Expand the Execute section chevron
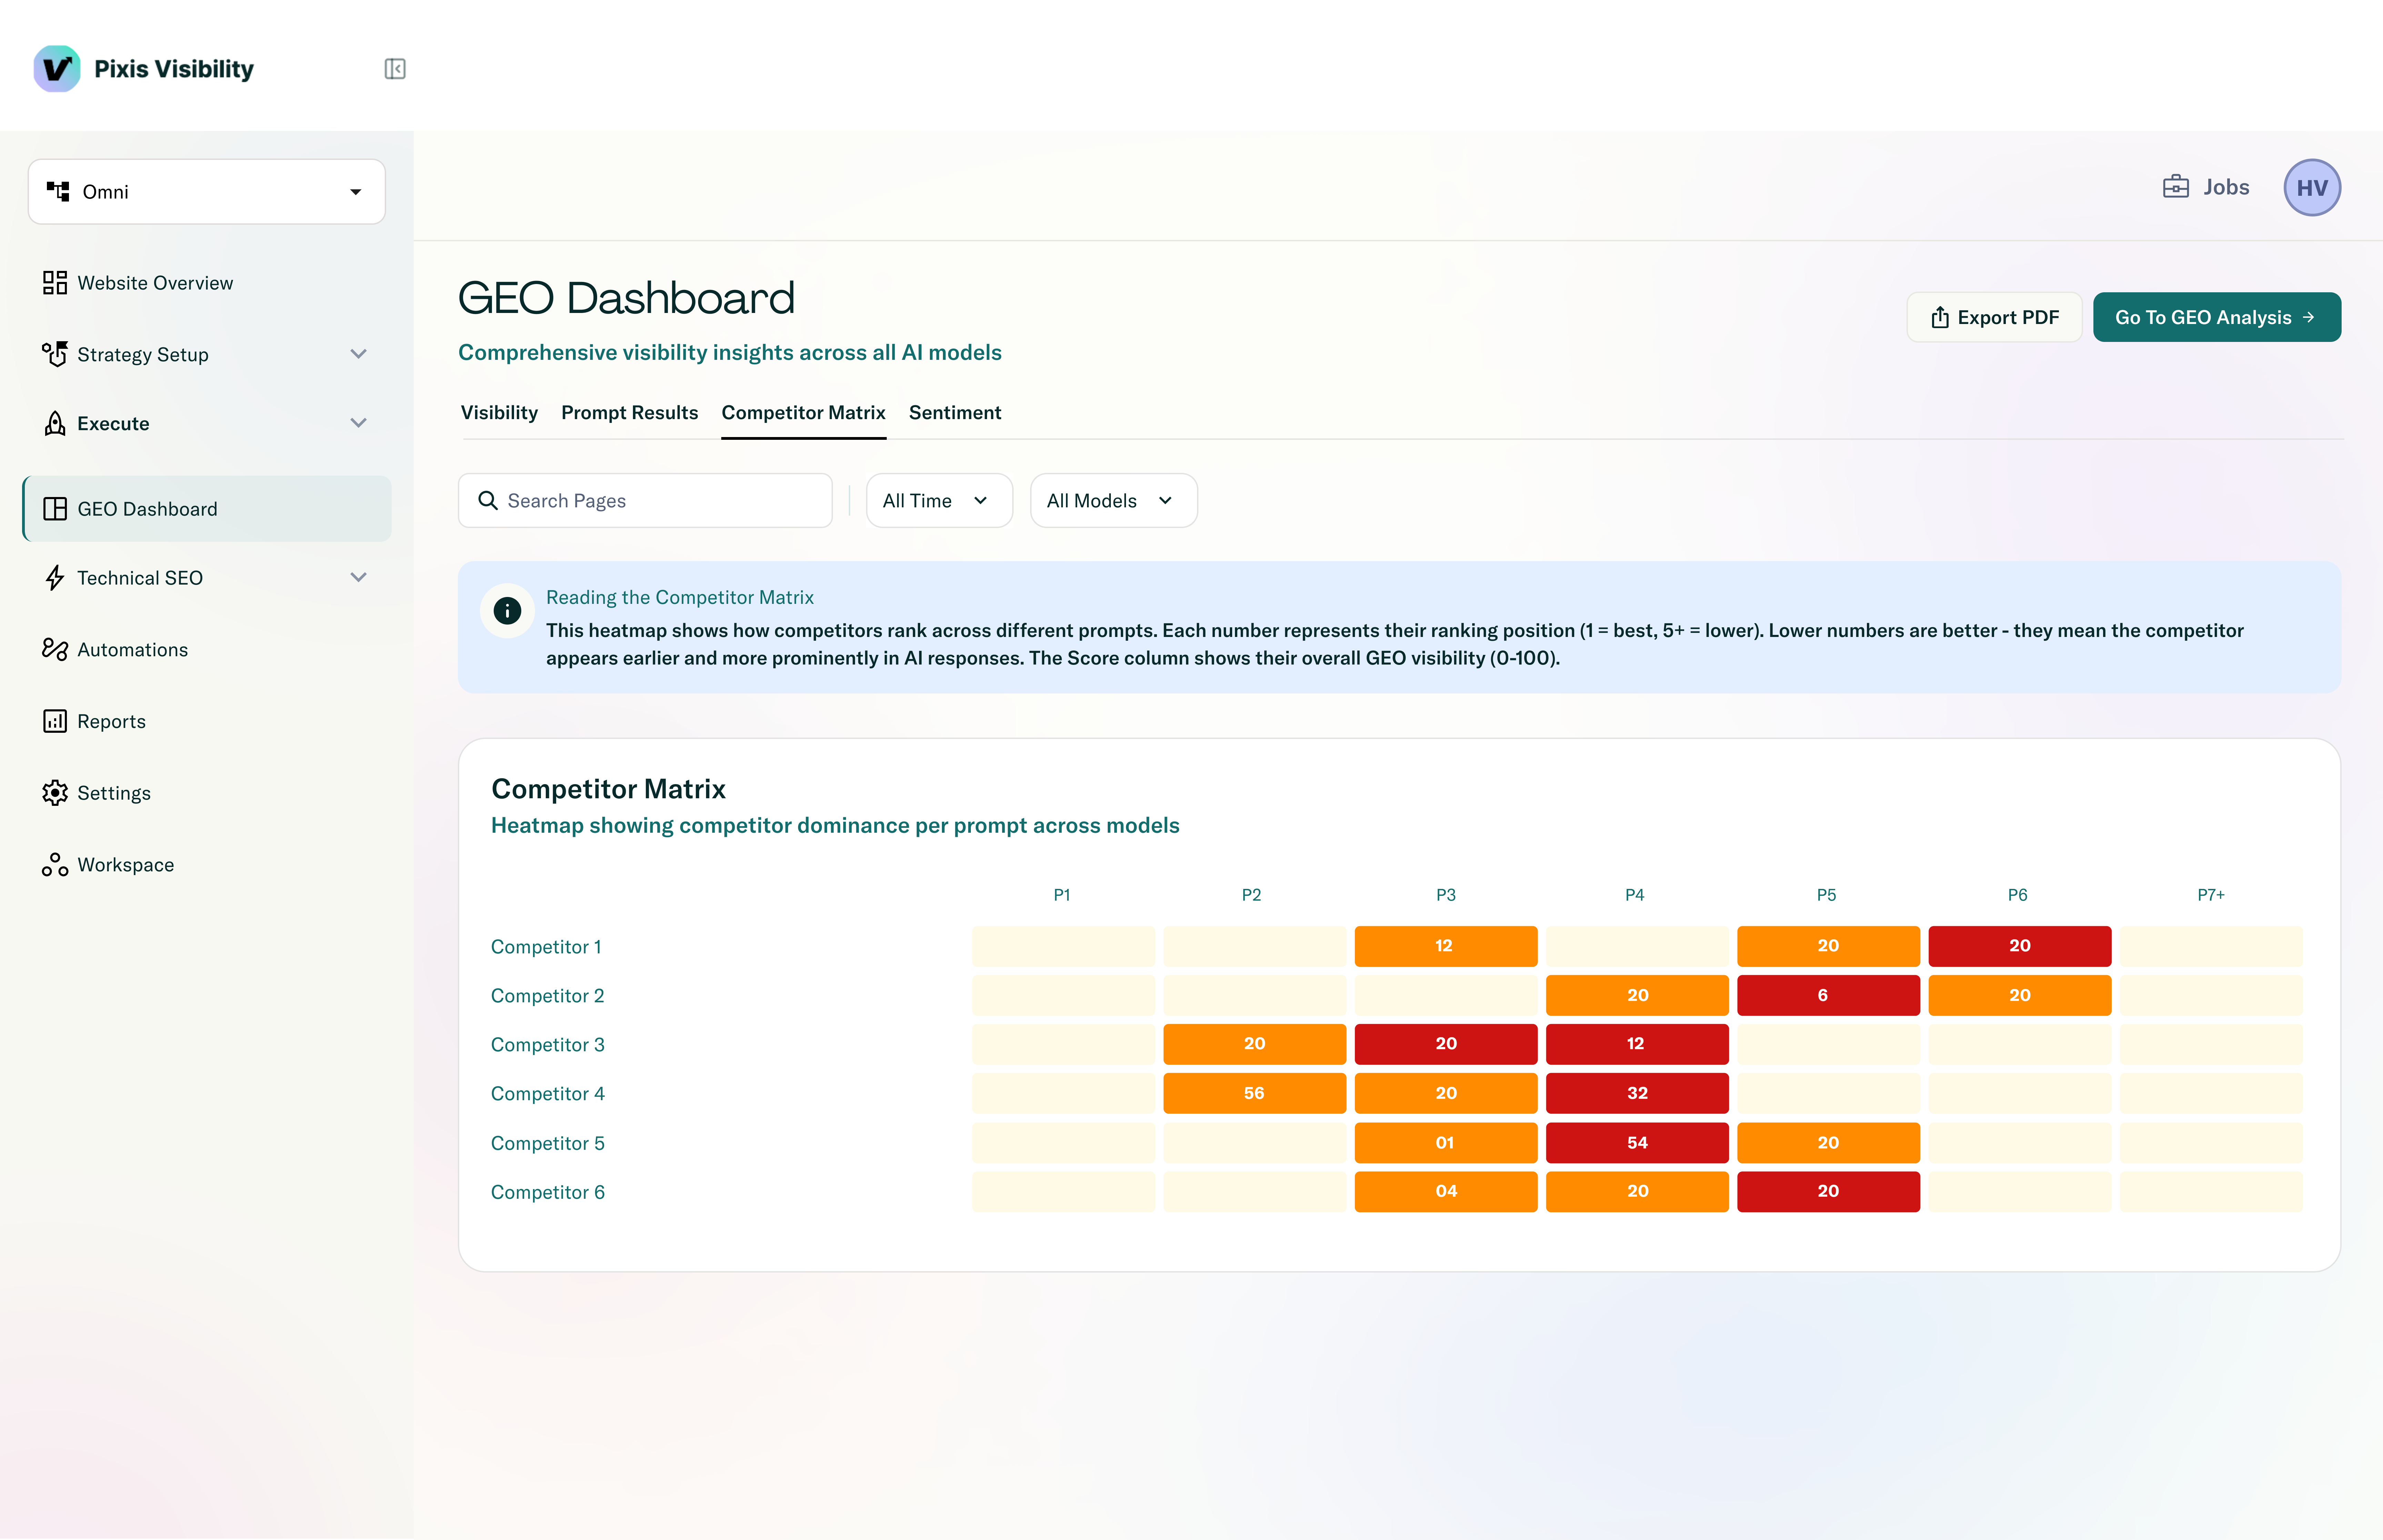This screenshot has width=2383, height=1540. coord(358,423)
